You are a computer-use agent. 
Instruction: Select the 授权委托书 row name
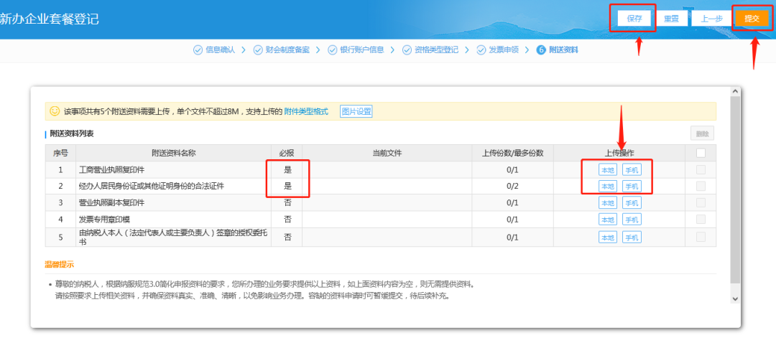[x=173, y=238]
